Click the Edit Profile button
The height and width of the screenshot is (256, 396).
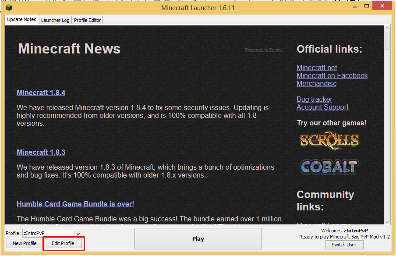pos(63,243)
